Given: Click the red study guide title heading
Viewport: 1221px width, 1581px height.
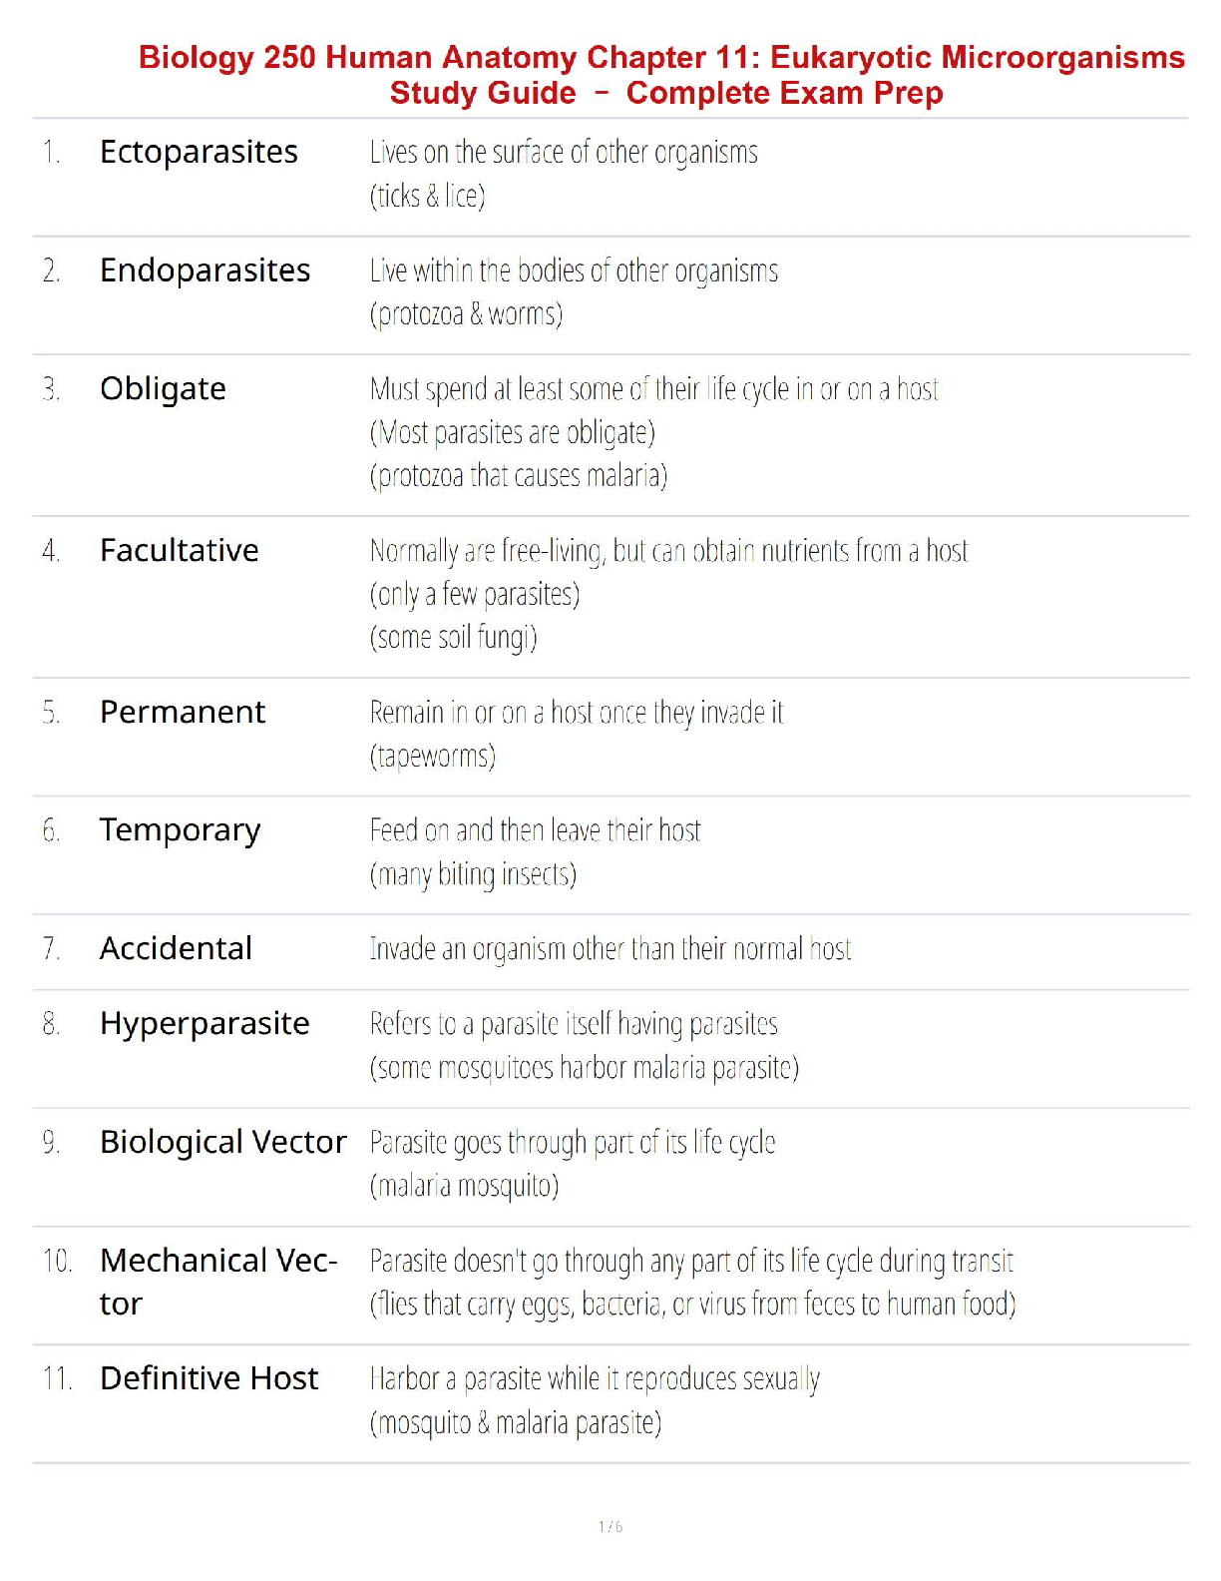Looking at the screenshot, I should [x=661, y=75].
